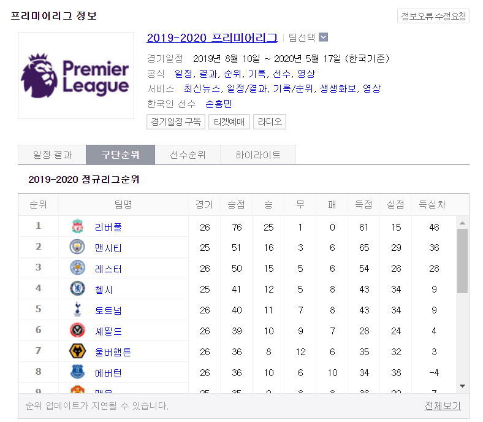The height and width of the screenshot is (422, 483).
Task: Open 영상 link in 서비스 row
Action: 372,89
